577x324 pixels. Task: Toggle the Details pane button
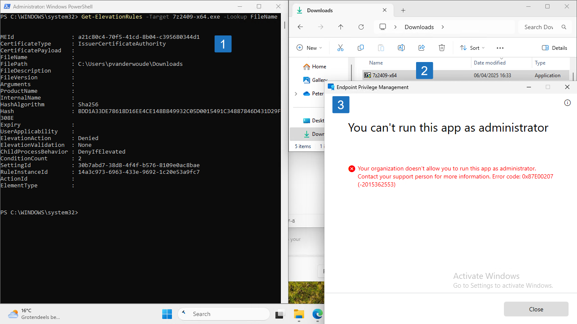click(555, 48)
